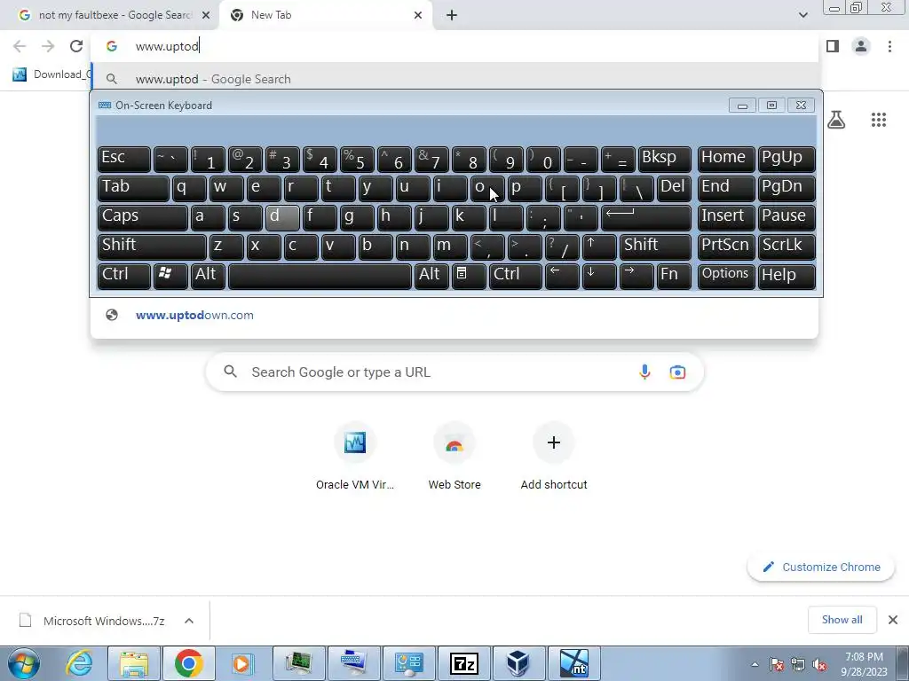Screen dimensions: 909x681
Task: Start voice search with microphone icon
Action: tap(644, 372)
